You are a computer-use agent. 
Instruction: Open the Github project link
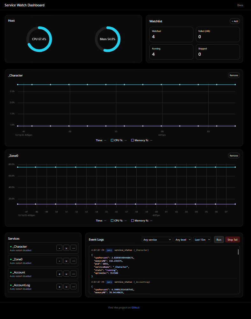(135, 308)
